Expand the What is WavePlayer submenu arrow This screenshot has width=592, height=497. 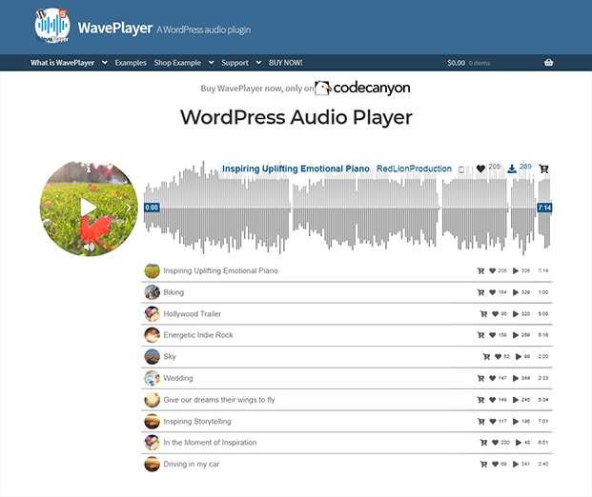click(x=105, y=63)
